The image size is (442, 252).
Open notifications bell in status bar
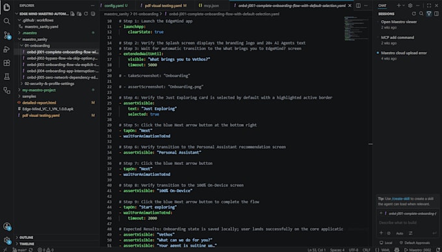(x=438, y=250)
